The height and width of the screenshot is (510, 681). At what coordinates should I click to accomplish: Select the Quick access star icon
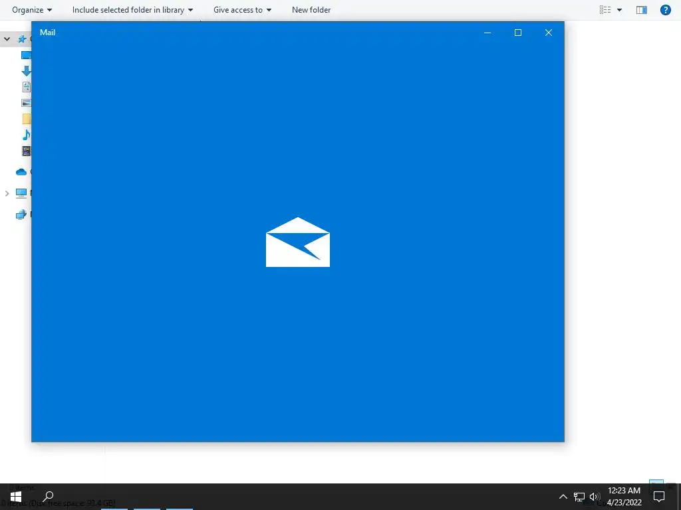(22, 39)
